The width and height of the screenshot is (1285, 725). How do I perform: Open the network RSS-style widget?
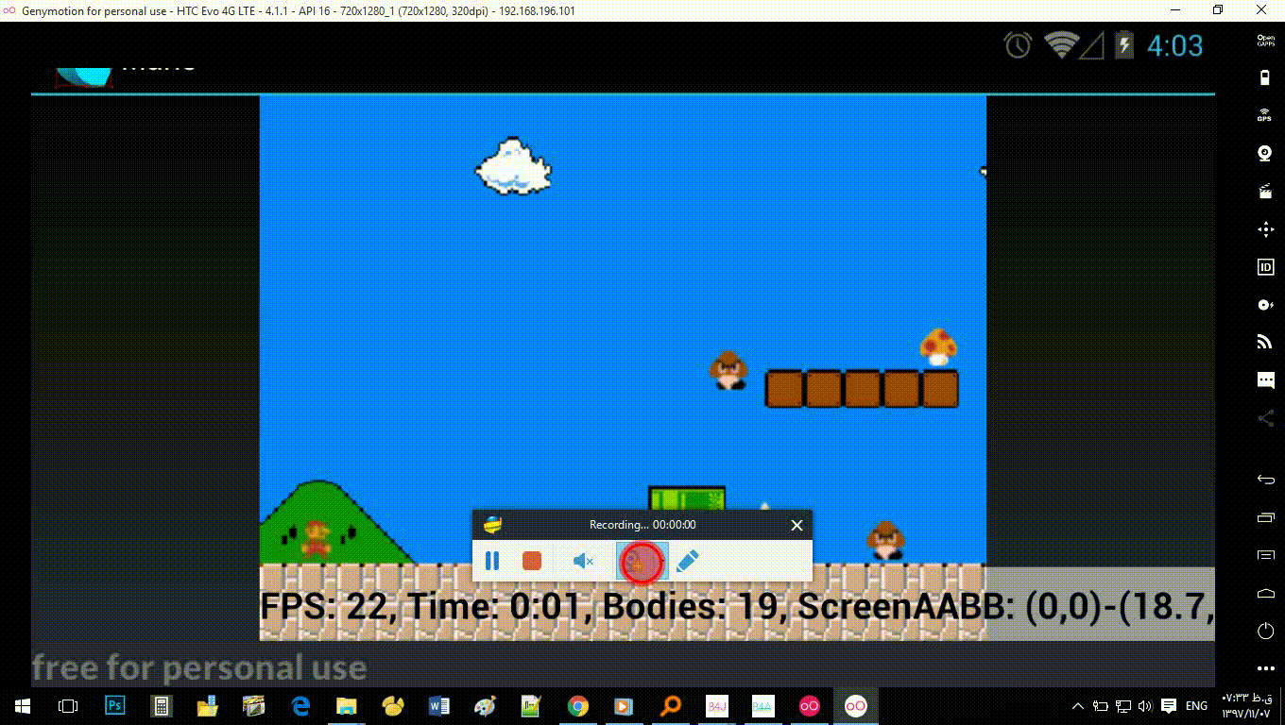[1265, 342]
